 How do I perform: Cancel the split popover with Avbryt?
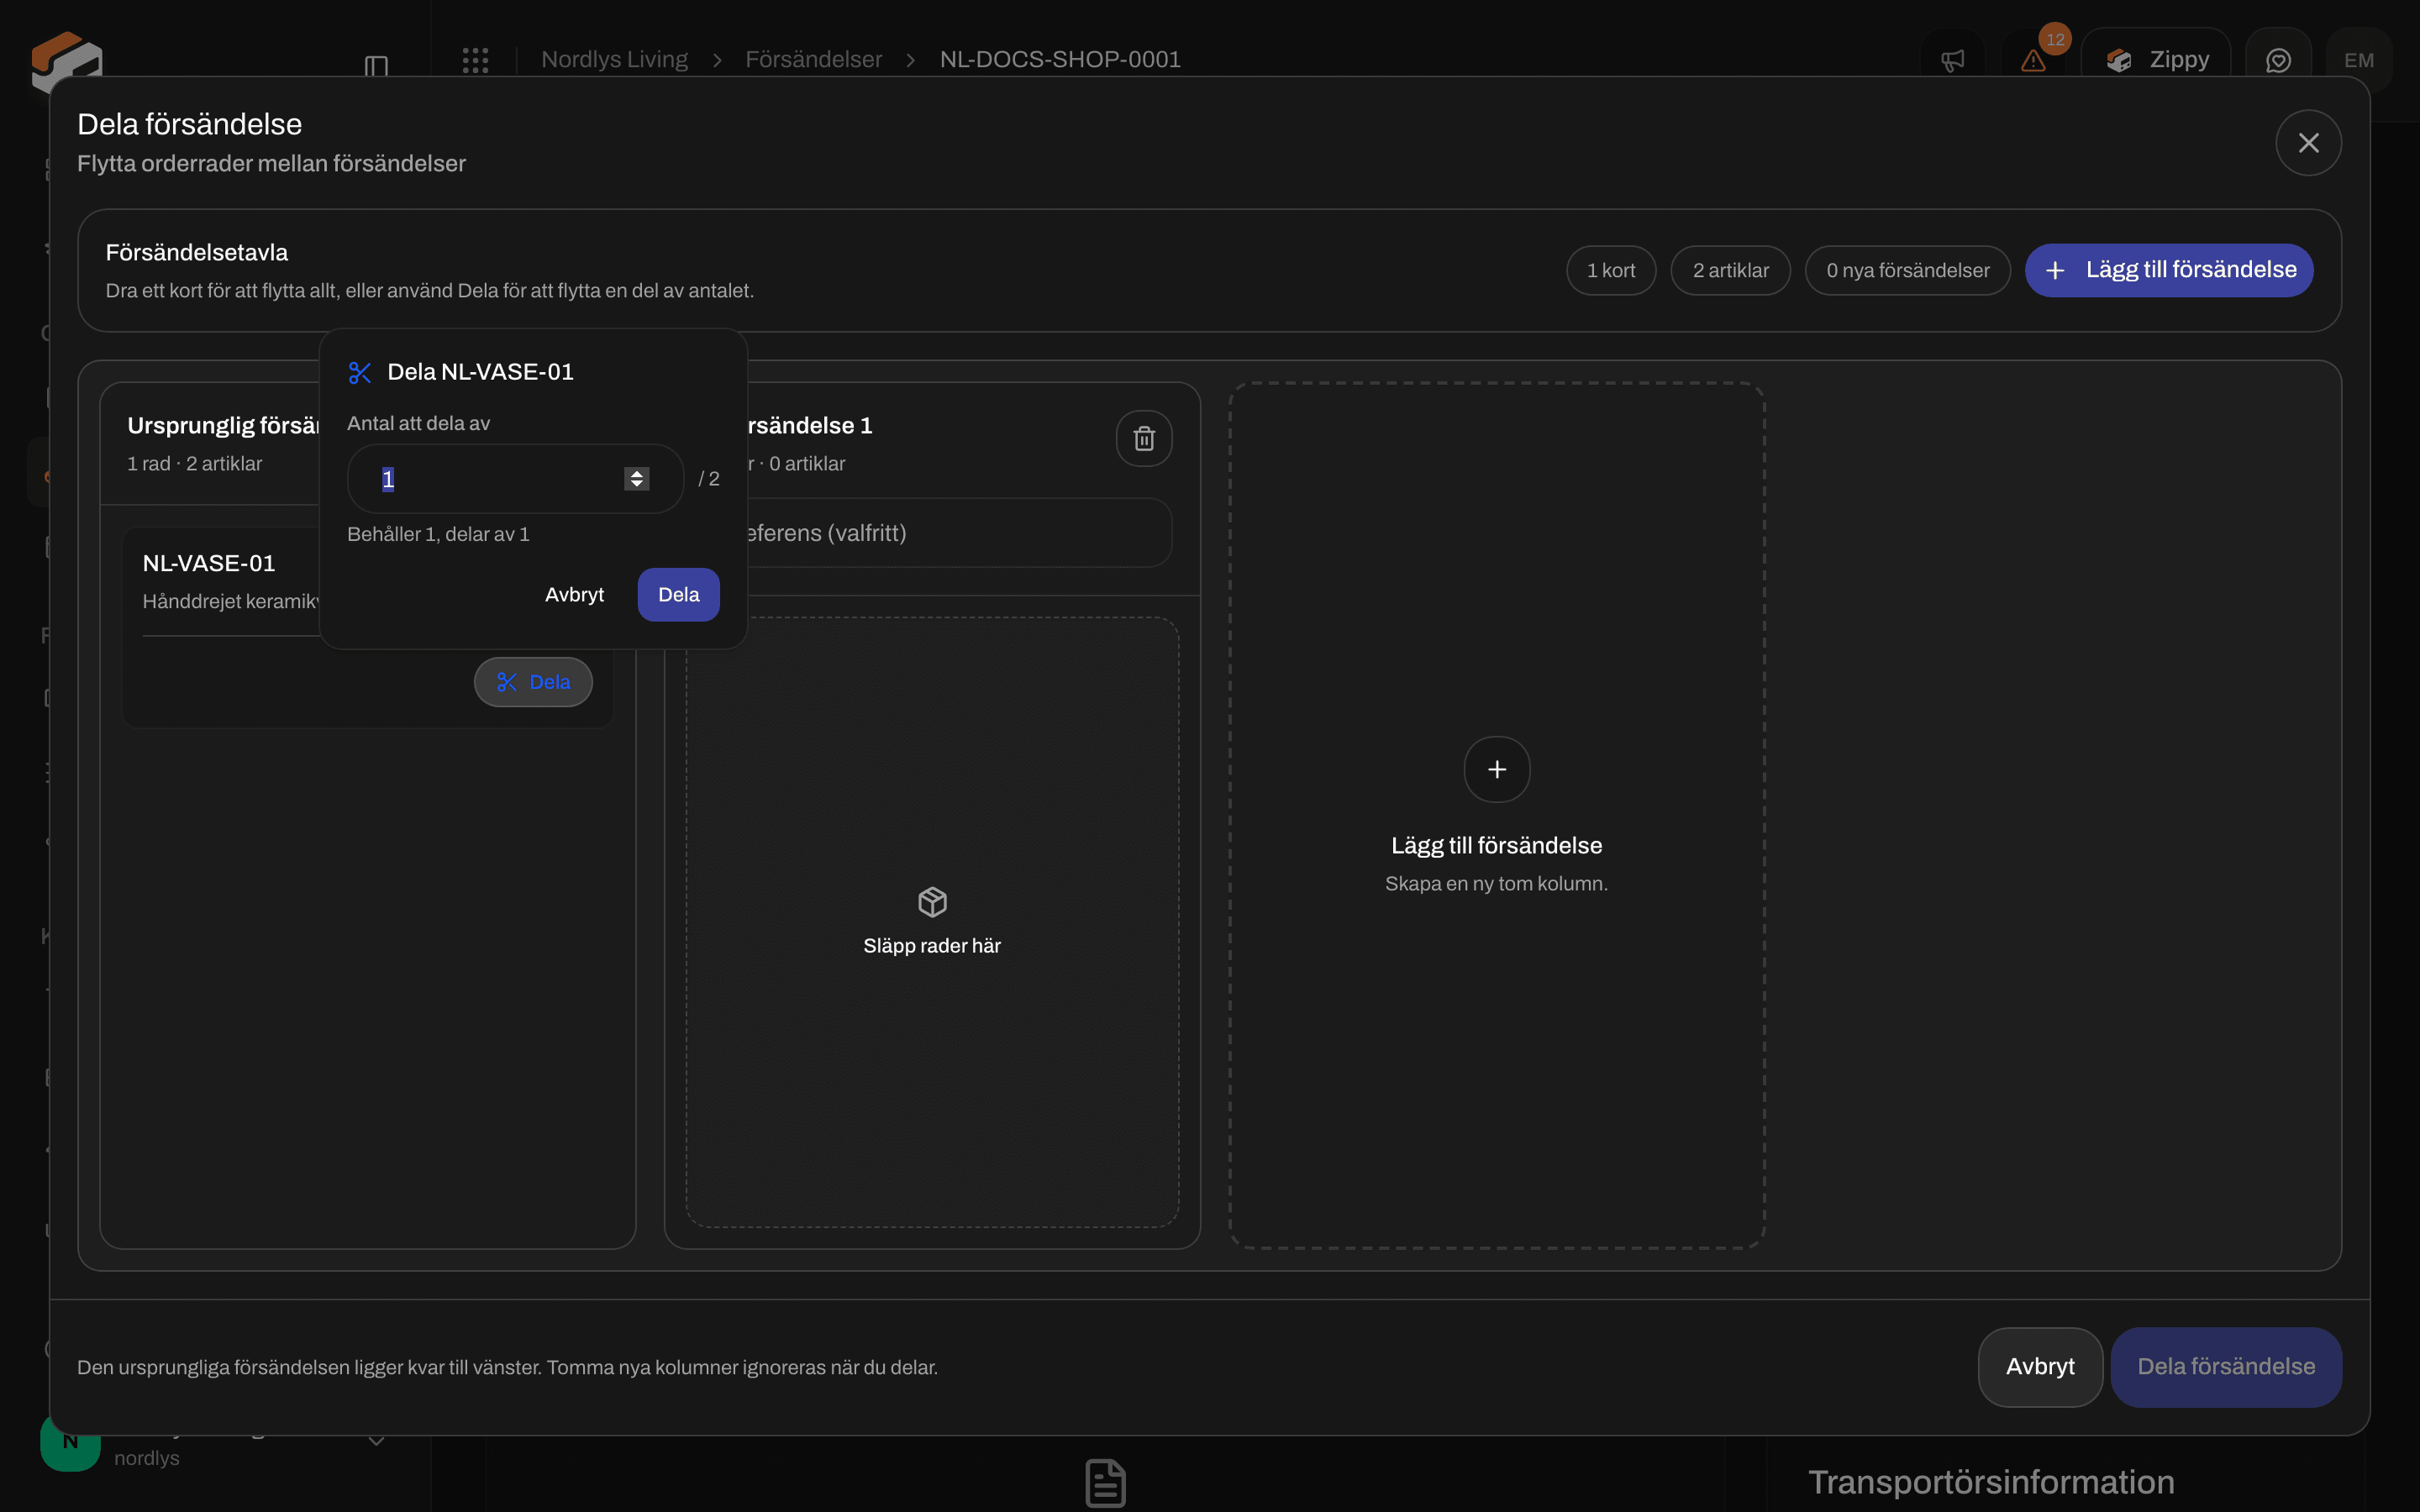(x=574, y=595)
